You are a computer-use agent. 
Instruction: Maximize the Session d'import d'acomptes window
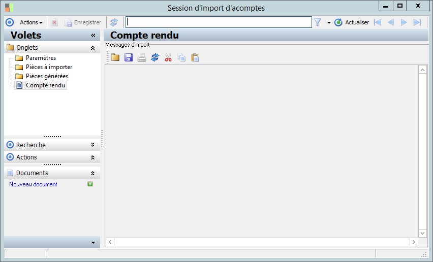click(399, 6)
